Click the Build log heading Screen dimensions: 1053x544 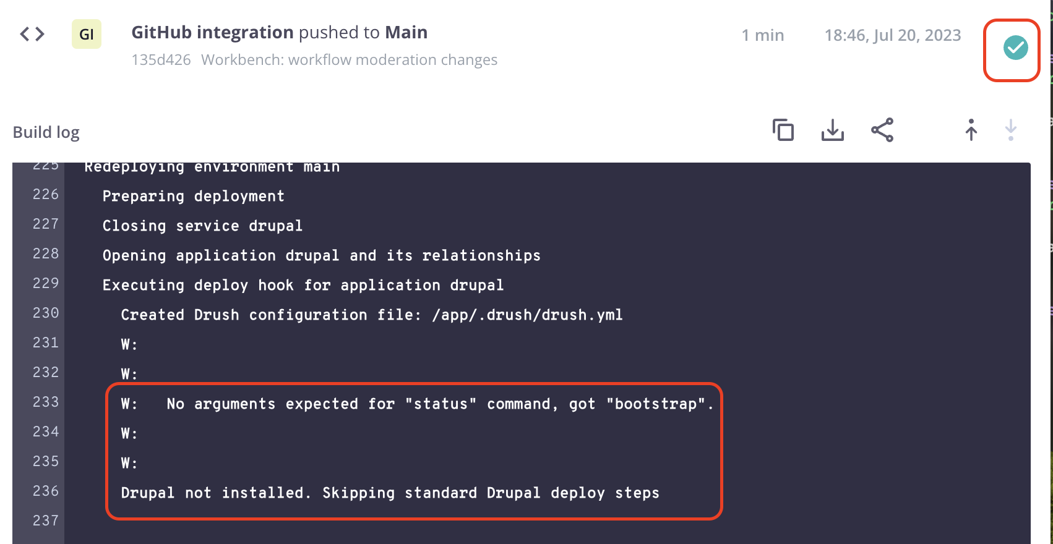[x=46, y=132]
